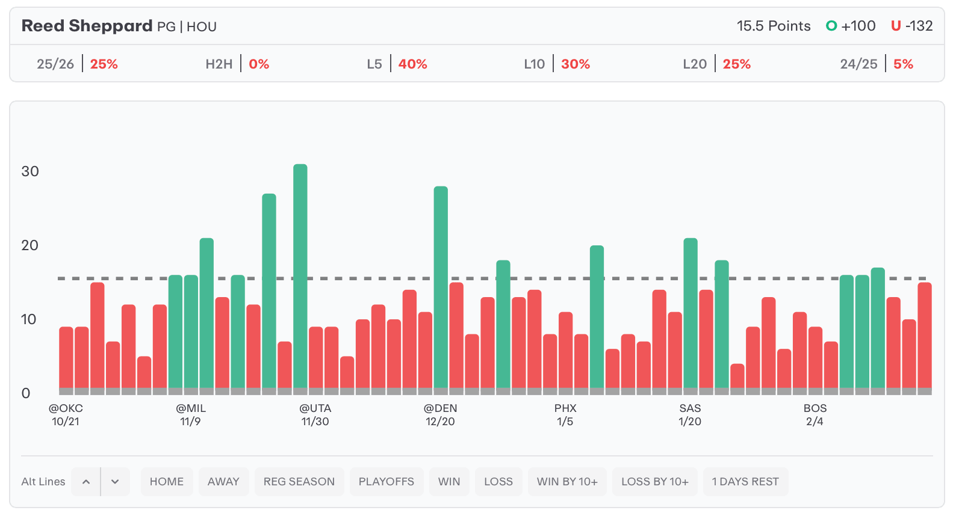Image resolution: width=956 pixels, height=522 pixels.
Task: Toggle the AWAY filter
Action: point(223,482)
